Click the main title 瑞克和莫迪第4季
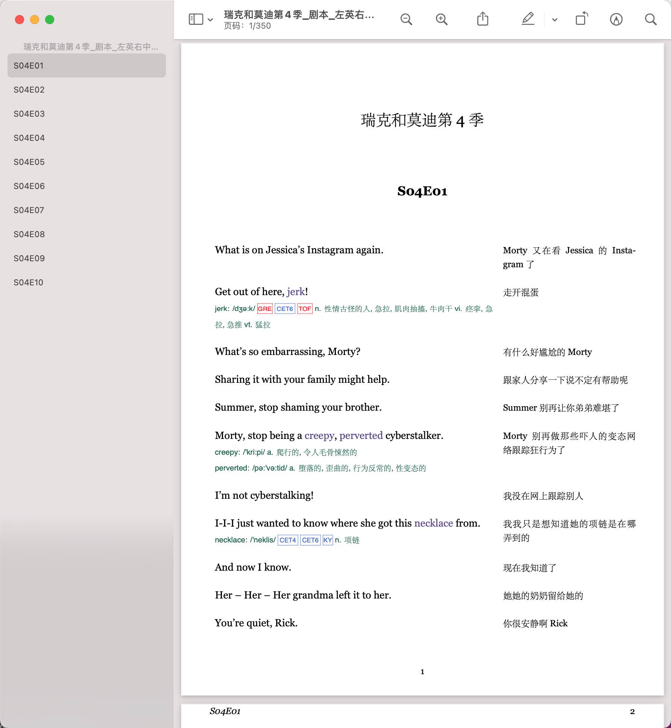The image size is (671, 728). tap(422, 120)
